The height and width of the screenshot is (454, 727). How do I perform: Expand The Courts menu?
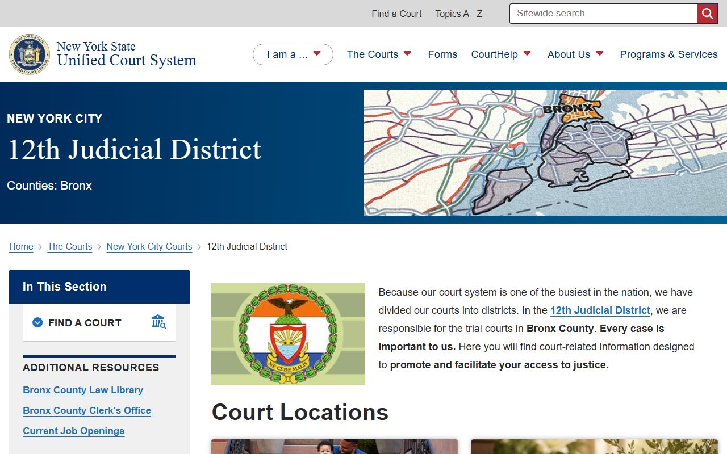click(x=379, y=54)
